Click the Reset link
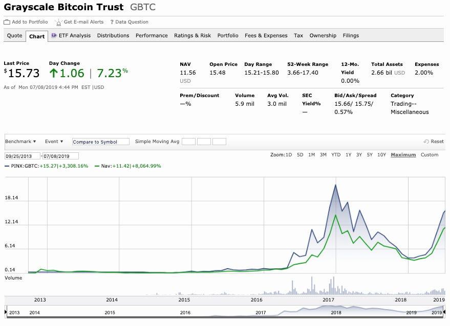450x326 pixels. tap(437, 142)
